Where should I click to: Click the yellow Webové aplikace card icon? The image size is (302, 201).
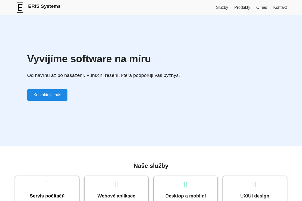click(116, 184)
